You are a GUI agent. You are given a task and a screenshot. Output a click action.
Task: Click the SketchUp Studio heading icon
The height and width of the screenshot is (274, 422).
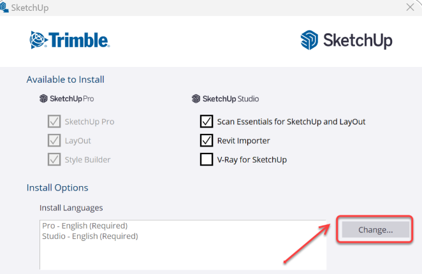(196, 99)
